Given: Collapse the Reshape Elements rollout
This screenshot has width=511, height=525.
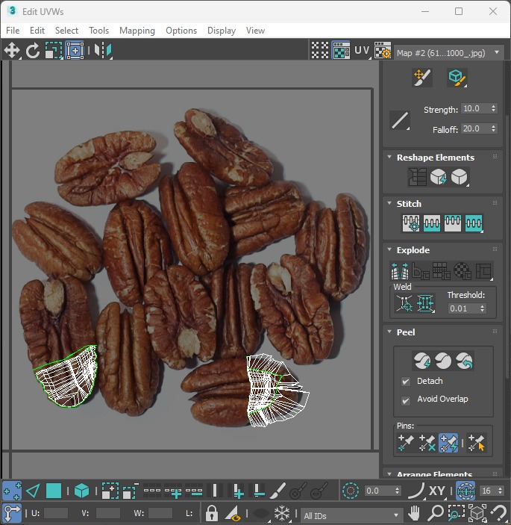Looking at the screenshot, I should click(x=389, y=157).
